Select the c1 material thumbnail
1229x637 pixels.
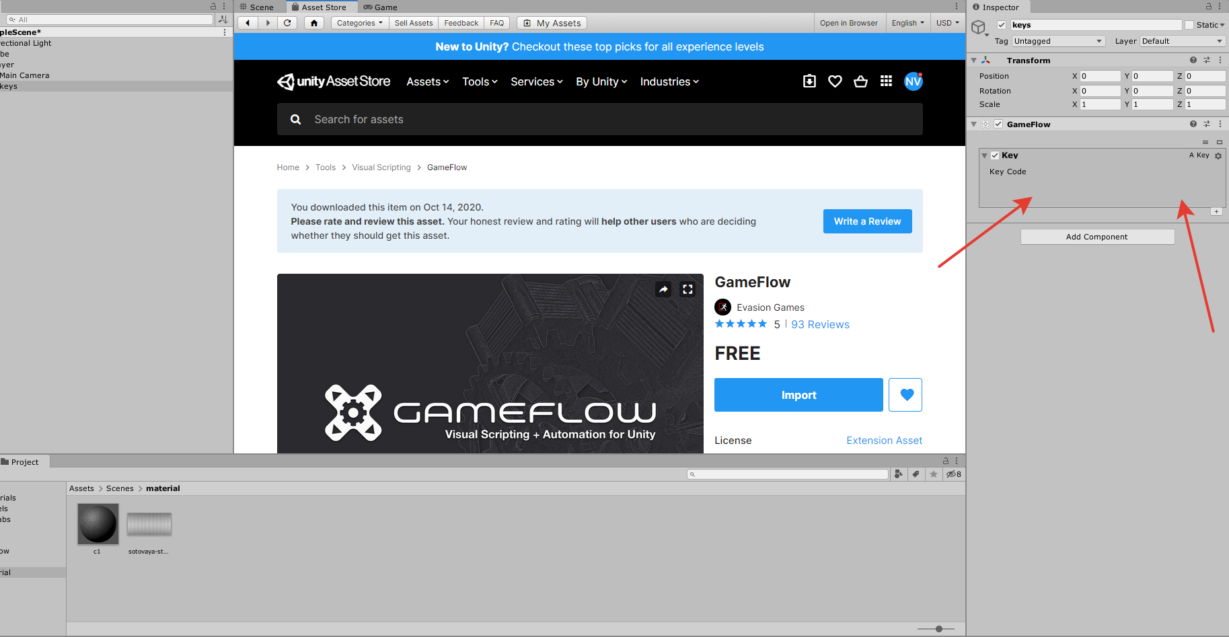pos(98,524)
